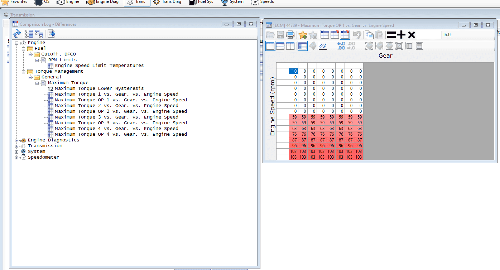Switch to horizontal split view layout
The width and height of the screenshot is (500, 270).
[280, 46]
